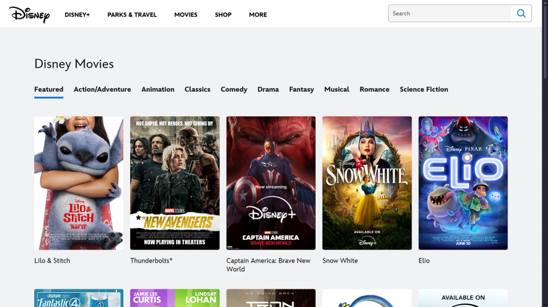This screenshot has height=307, width=548.
Task: Click the magnifying glass search icon
Action: pyautogui.click(x=521, y=13)
